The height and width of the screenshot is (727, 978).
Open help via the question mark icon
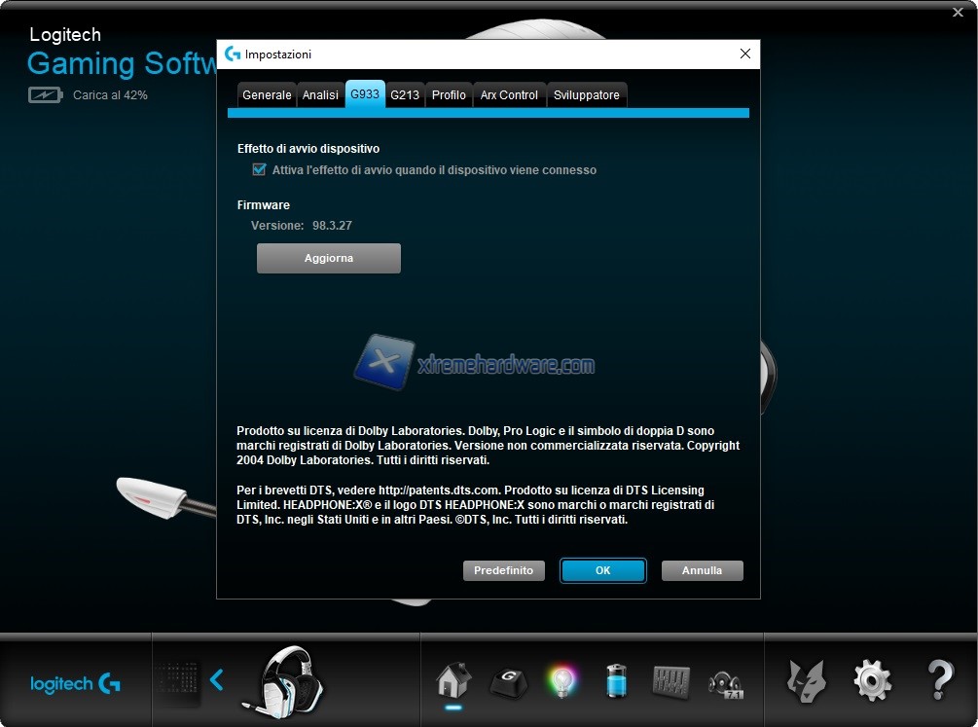coord(939,679)
